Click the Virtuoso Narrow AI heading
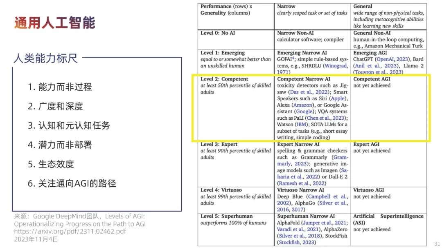Image resolution: width=442 pixels, height=248 pixels. pyautogui.click(x=300, y=190)
